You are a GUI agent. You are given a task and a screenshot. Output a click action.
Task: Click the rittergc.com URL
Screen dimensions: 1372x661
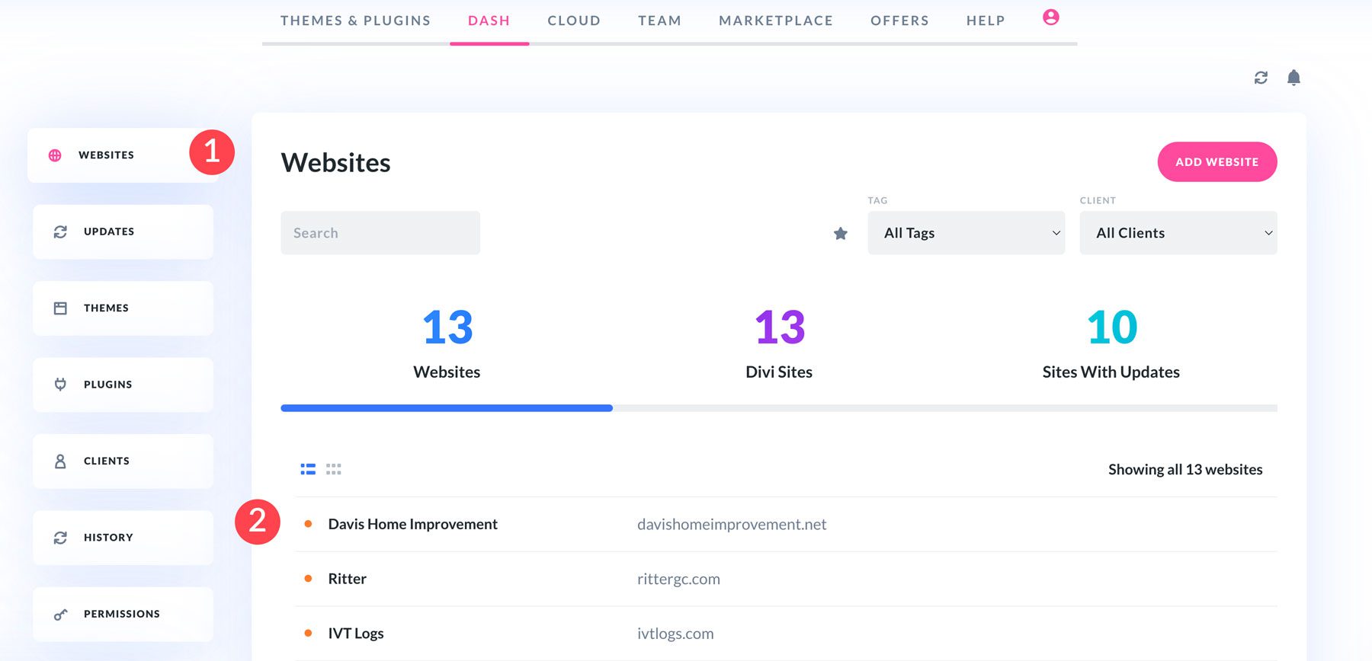click(x=678, y=579)
